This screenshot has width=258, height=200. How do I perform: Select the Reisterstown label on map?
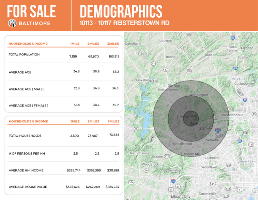[168, 90]
